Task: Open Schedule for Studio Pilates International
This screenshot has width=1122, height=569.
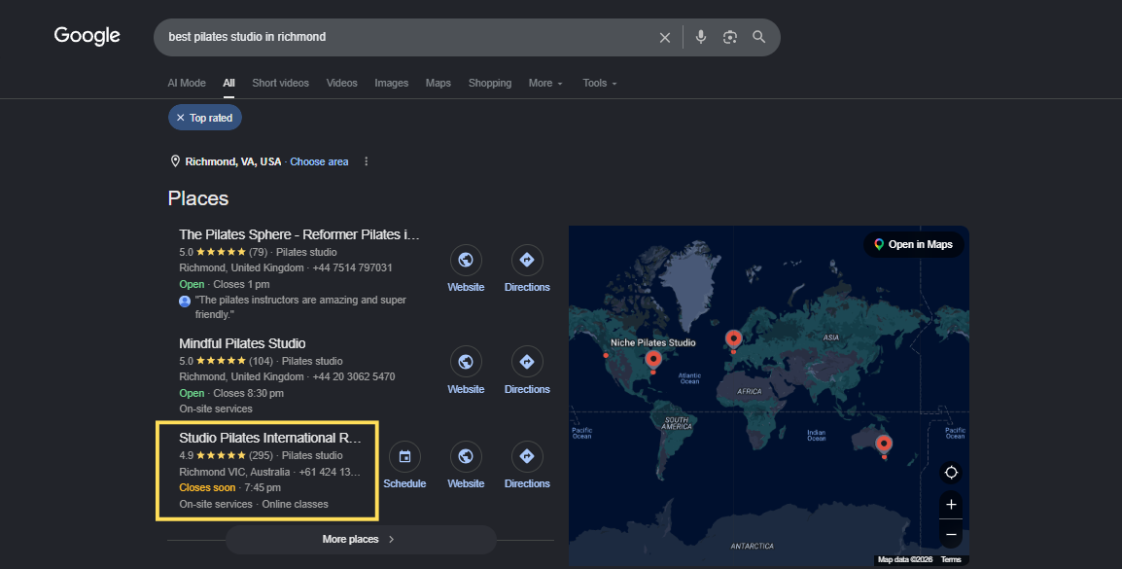Action: click(x=404, y=466)
